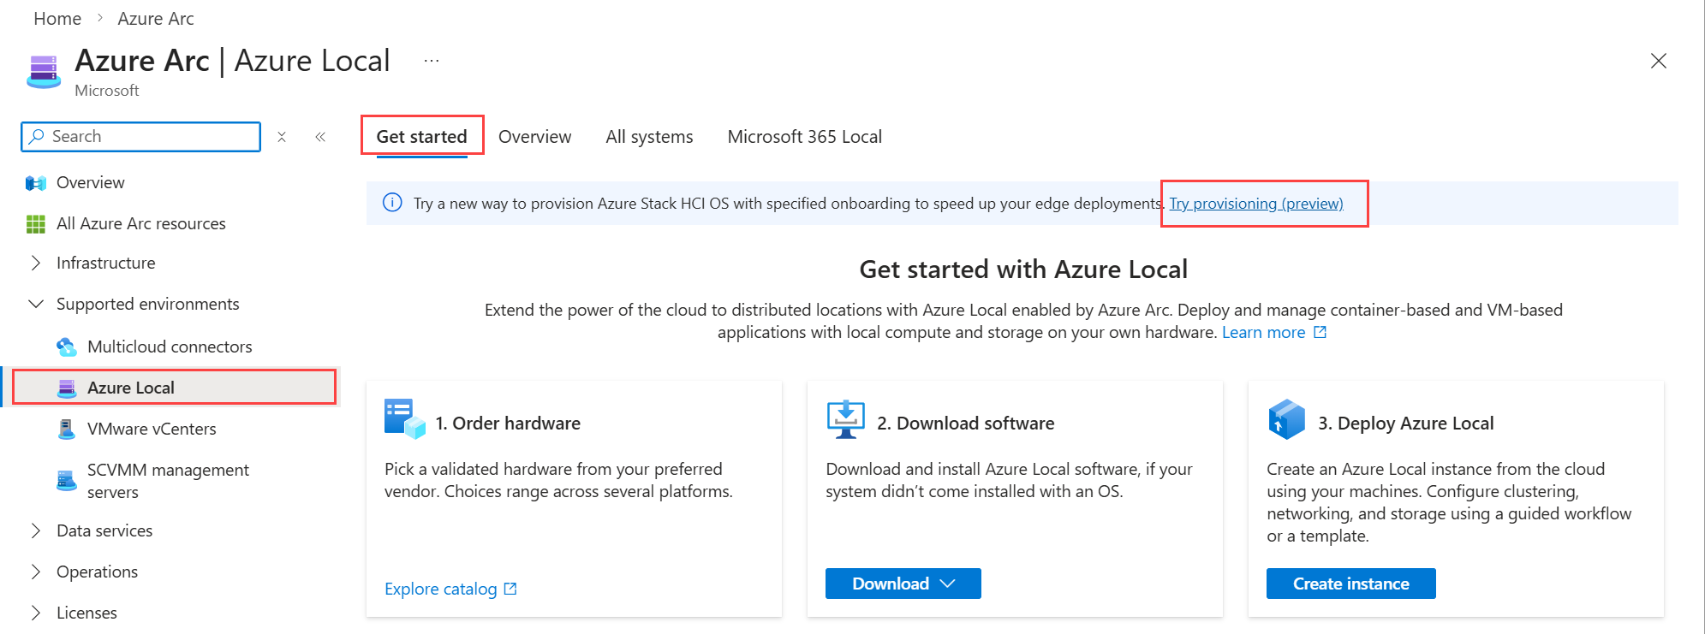Click the Create instance button
This screenshot has width=1705, height=634.
tap(1350, 584)
